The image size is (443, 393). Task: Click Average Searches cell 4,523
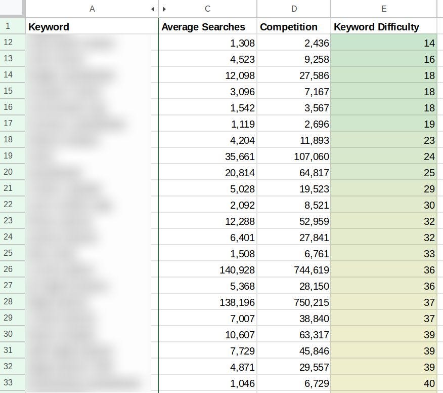coord(208,59)
